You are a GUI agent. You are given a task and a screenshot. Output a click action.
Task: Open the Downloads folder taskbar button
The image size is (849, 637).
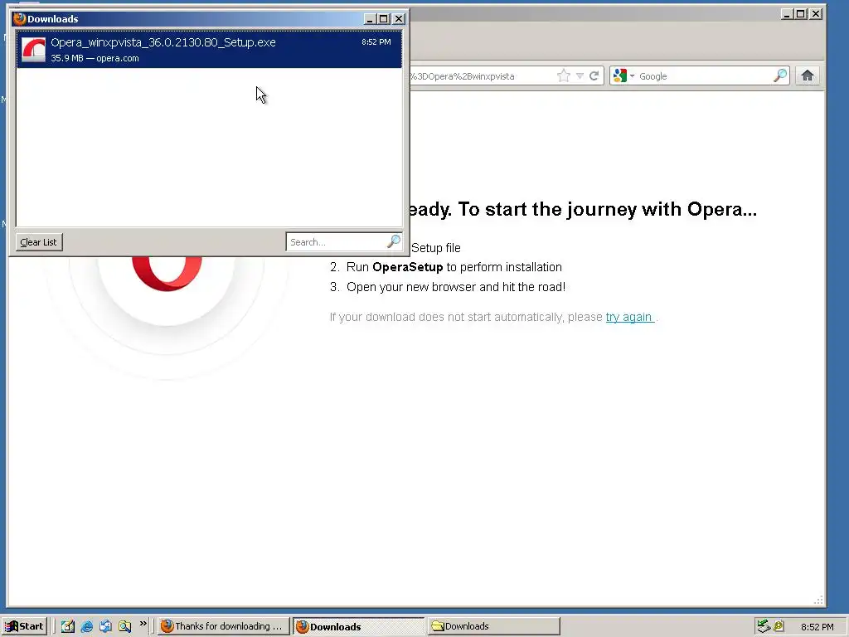(x=493, y=626)
